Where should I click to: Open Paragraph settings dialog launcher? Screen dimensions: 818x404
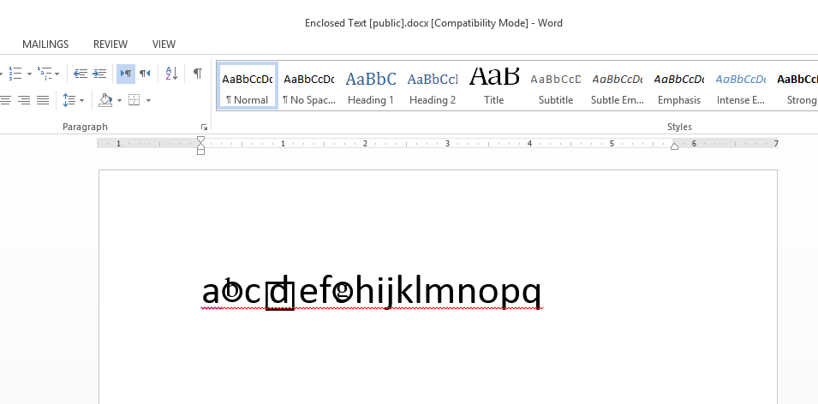point(203,127)
